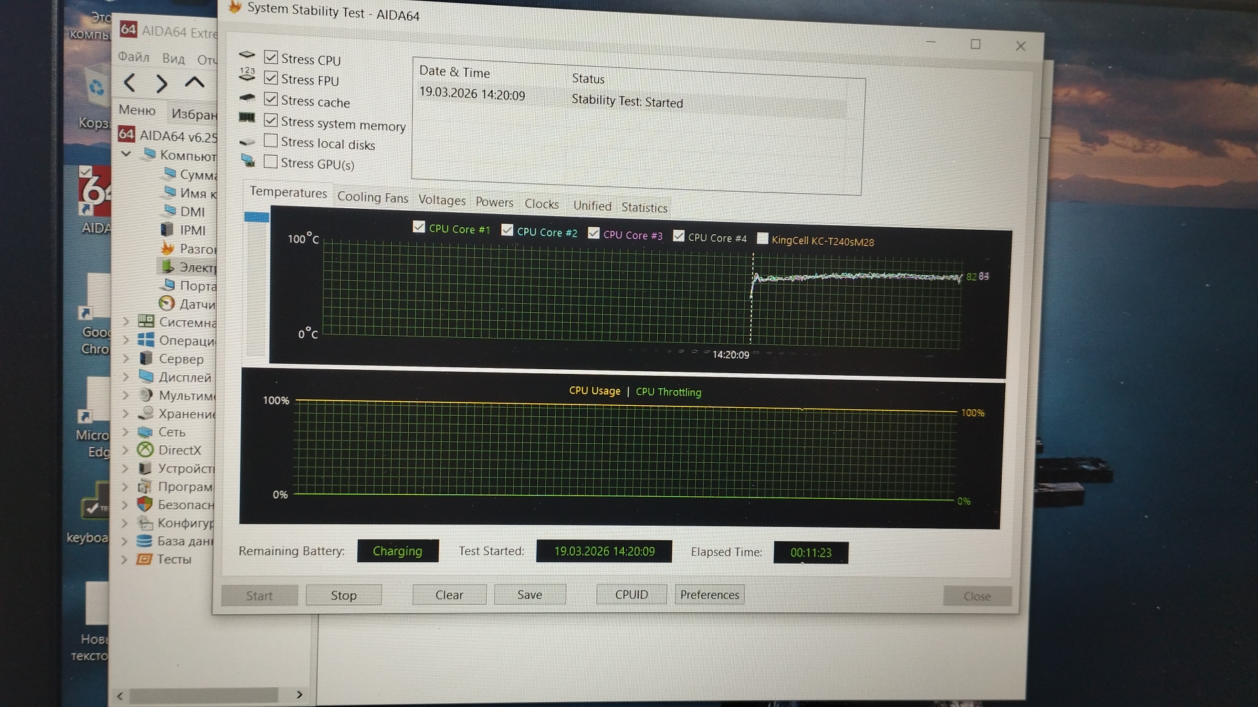
Task: Click the up arrow navigation icon
Action: click(194, 82)
